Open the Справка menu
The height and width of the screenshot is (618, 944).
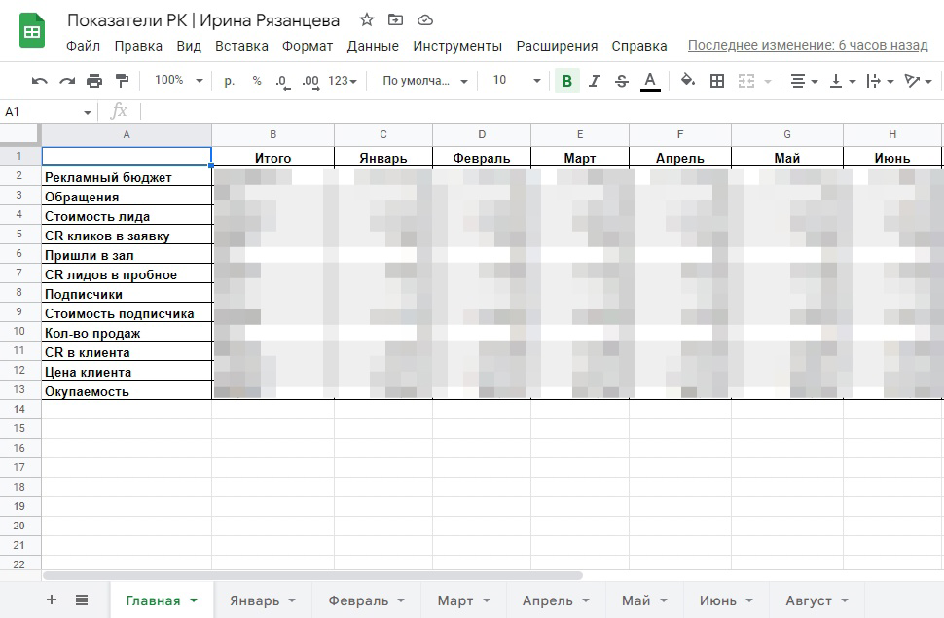(639, 46)
